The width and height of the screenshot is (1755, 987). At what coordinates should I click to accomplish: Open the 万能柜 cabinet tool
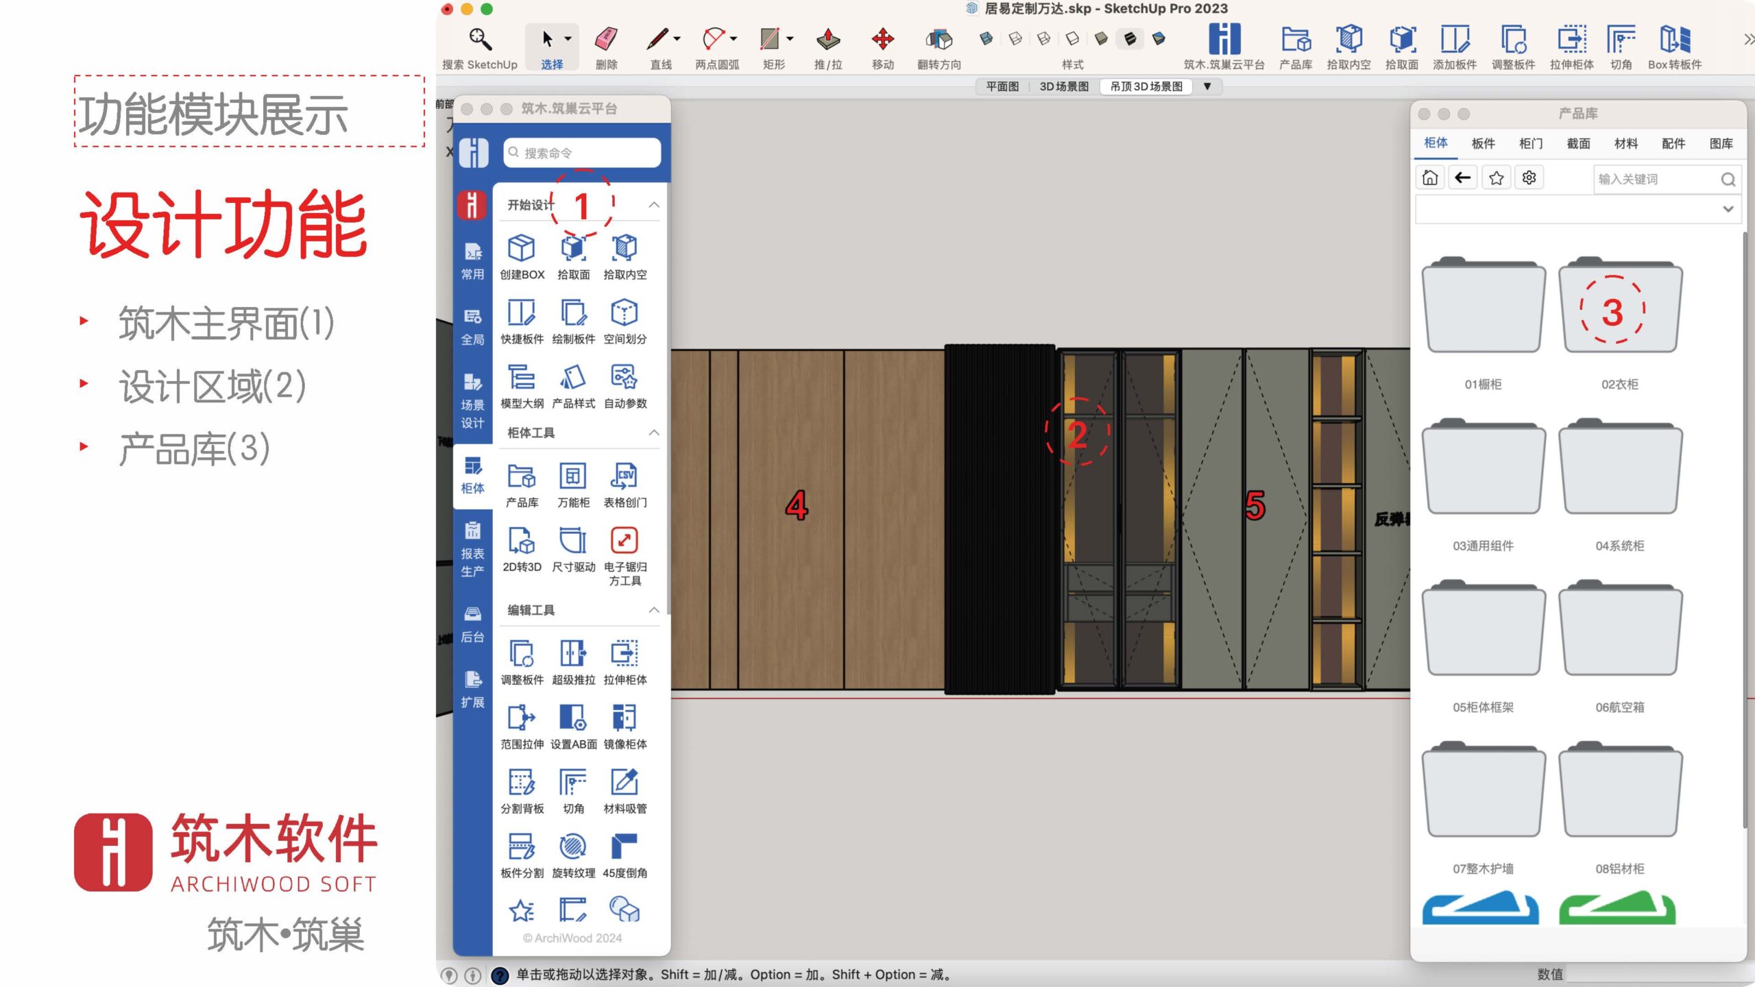coord(572,476)
